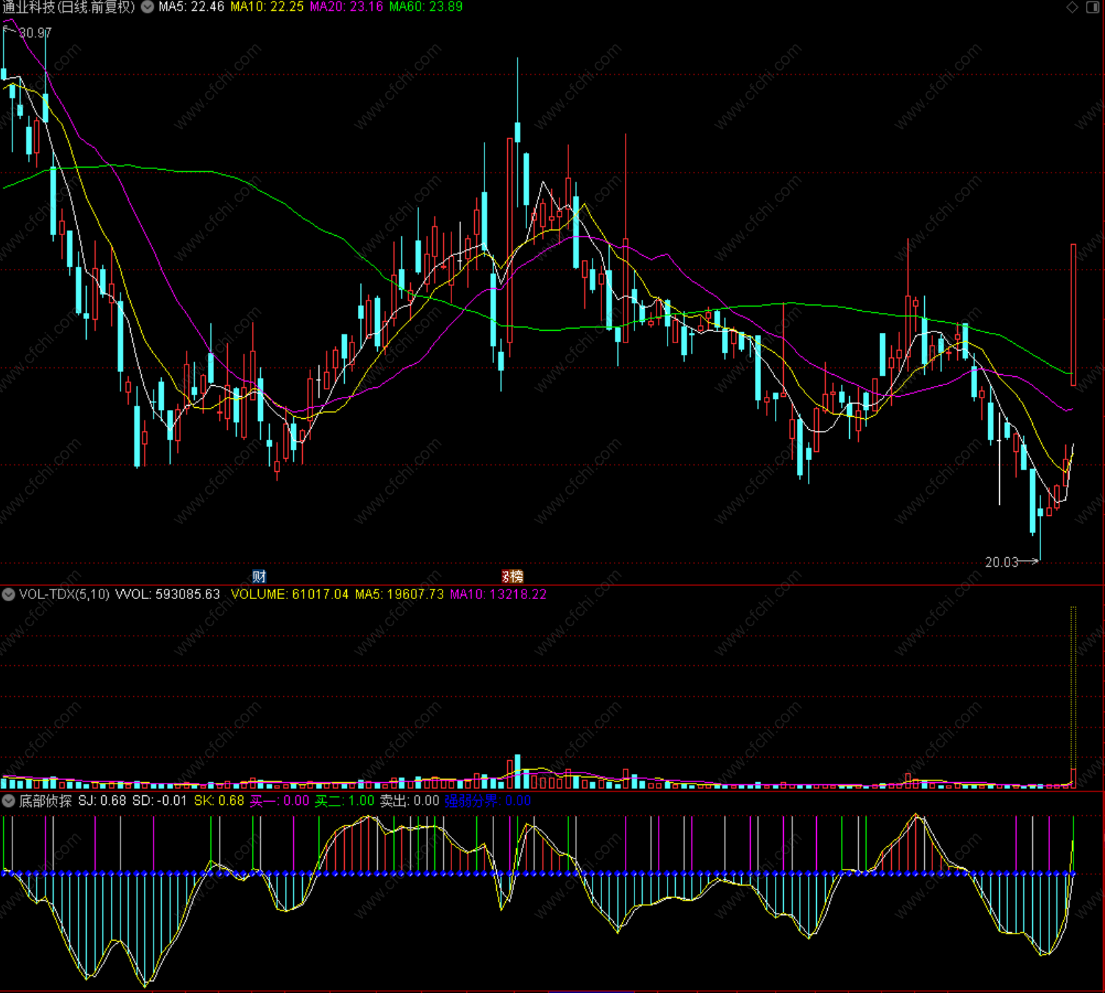
Task: Click the diamond icon at top right
Action: click(x=1072, y=7)
